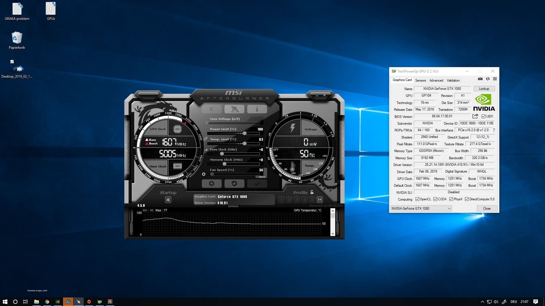Select profile slot 3
The image size is (545, 306).
tap(297, 200)
